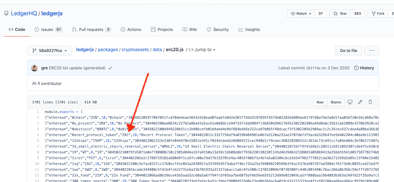Image resolution: width=394 pixels, height=182 pixels.
Task: Open the 37 watchers count
Action: click(321, 13)
